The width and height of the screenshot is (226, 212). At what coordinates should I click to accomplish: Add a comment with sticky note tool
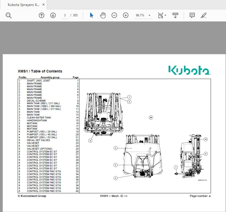click(192, 15)
